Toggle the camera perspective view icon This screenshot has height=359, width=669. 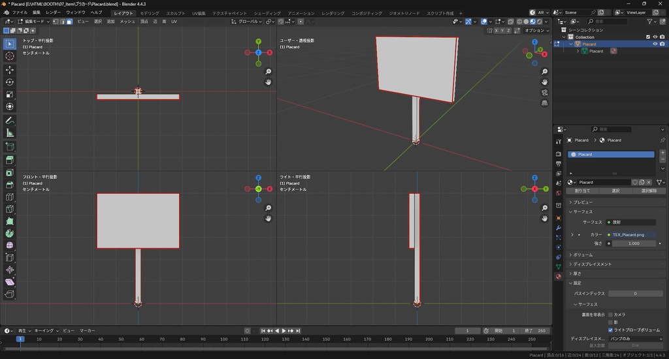545,93
